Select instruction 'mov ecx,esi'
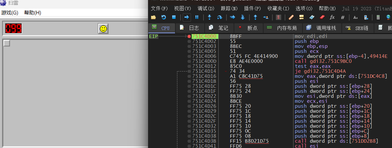The width and height of the screenshot is (392, 148). (311, 101)
